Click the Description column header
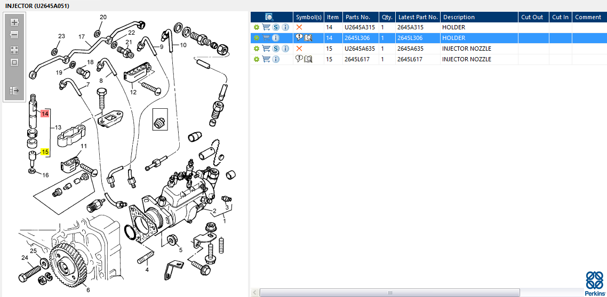 point(459,17)
